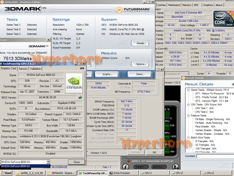The image size is (234, 176).
Task: Open the Validation tab in GPU-Z
Action: pos(35,69)
